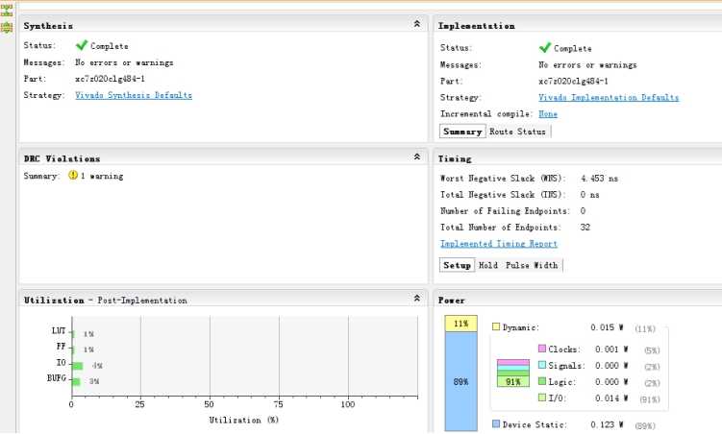Open Vivado Synthesis Defaults strategy link
This screenshot has height=434, width=722.
pos(134,95)
